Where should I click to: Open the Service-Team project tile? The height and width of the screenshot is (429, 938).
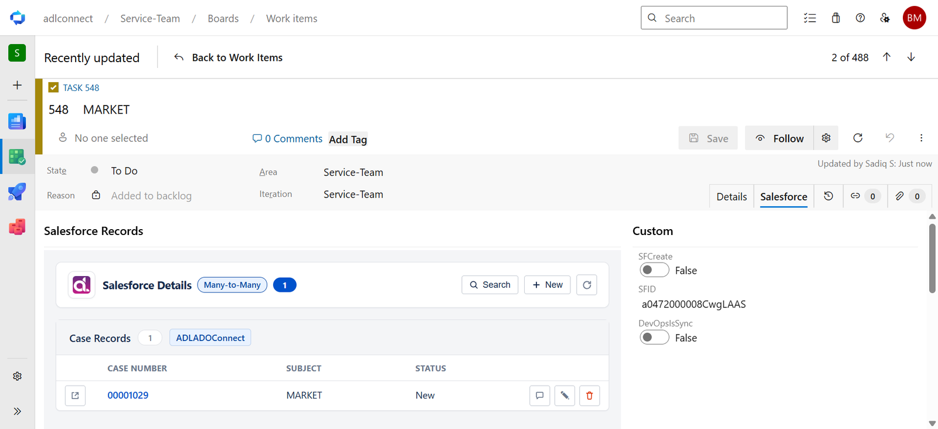[x=17, y=53]
